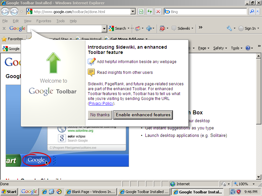Open zoom level 100% dropdown
Image resolution: width=262 pixels, height=196 pixels.
point(253,184)
